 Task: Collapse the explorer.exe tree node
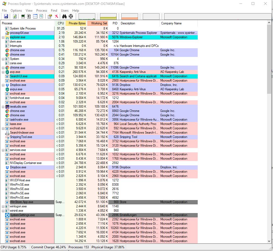3,37
